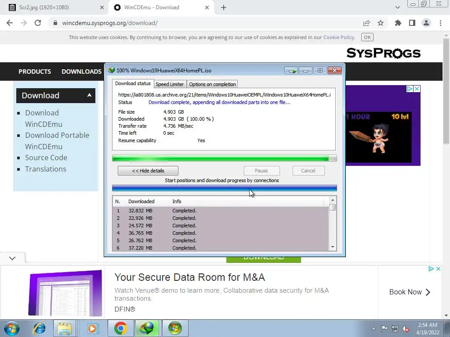The height and width of the screenshot is (337, 450).
Task: Open Source Code sidebar link
Action: pyautogui.click(x=46, y=158)
